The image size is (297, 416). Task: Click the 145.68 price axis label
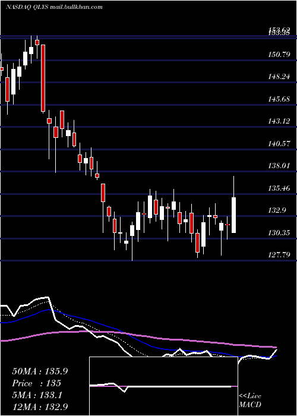[x=279, y=99]
